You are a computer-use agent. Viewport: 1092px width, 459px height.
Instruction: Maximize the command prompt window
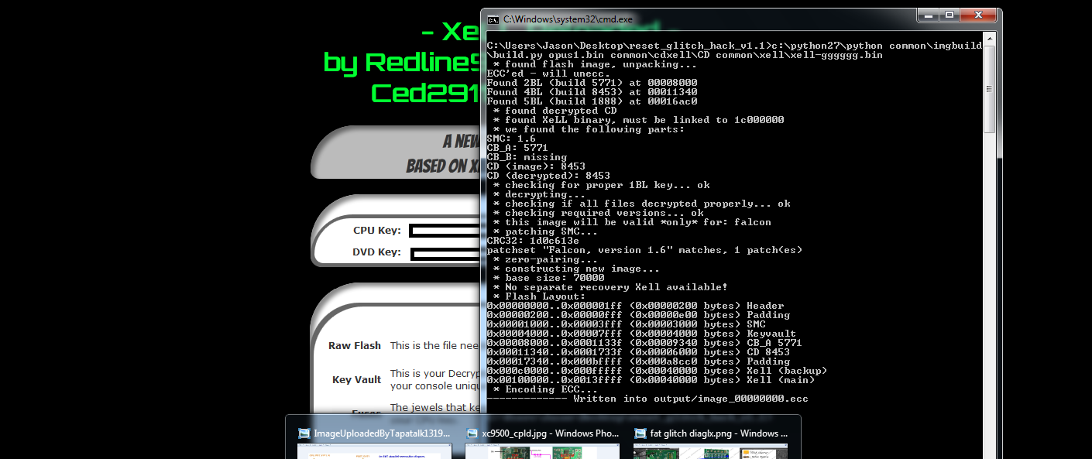pos(949,15)
